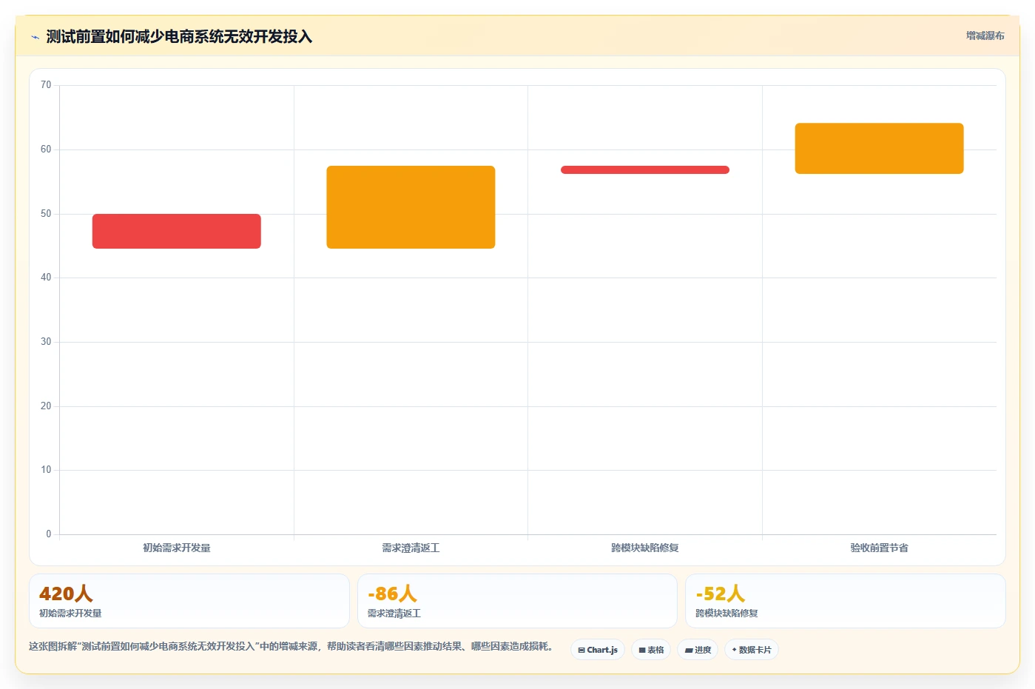This screenshot has height=689, width=1035.
Task: Open the -52人 跨模块缺陷修复 card
Action: (x=846, y=601)
